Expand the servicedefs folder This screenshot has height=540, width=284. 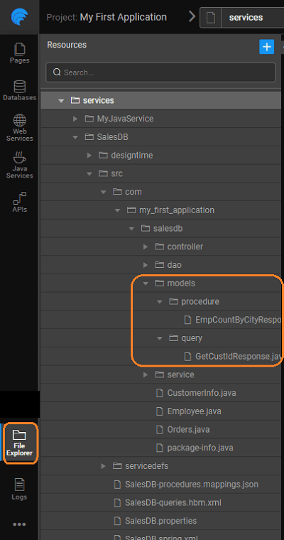pos(103,466)
